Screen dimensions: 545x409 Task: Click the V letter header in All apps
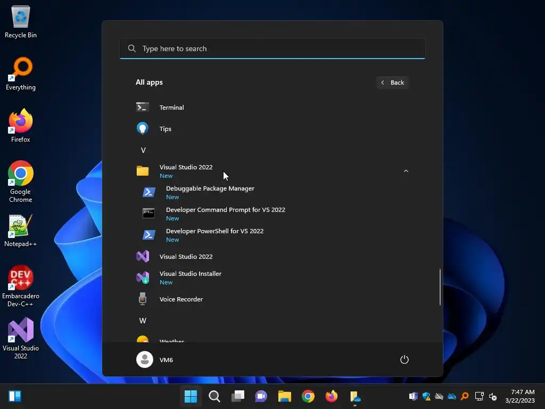pos(143,150)
